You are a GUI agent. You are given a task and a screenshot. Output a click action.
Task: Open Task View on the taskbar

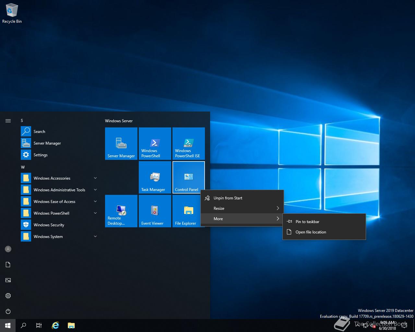(39, 326)
